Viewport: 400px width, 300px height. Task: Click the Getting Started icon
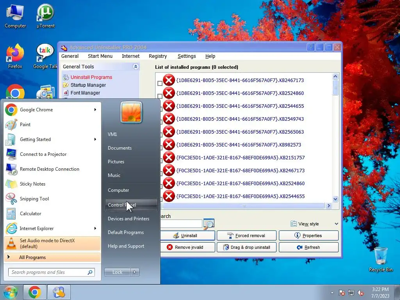pos(11,139)
